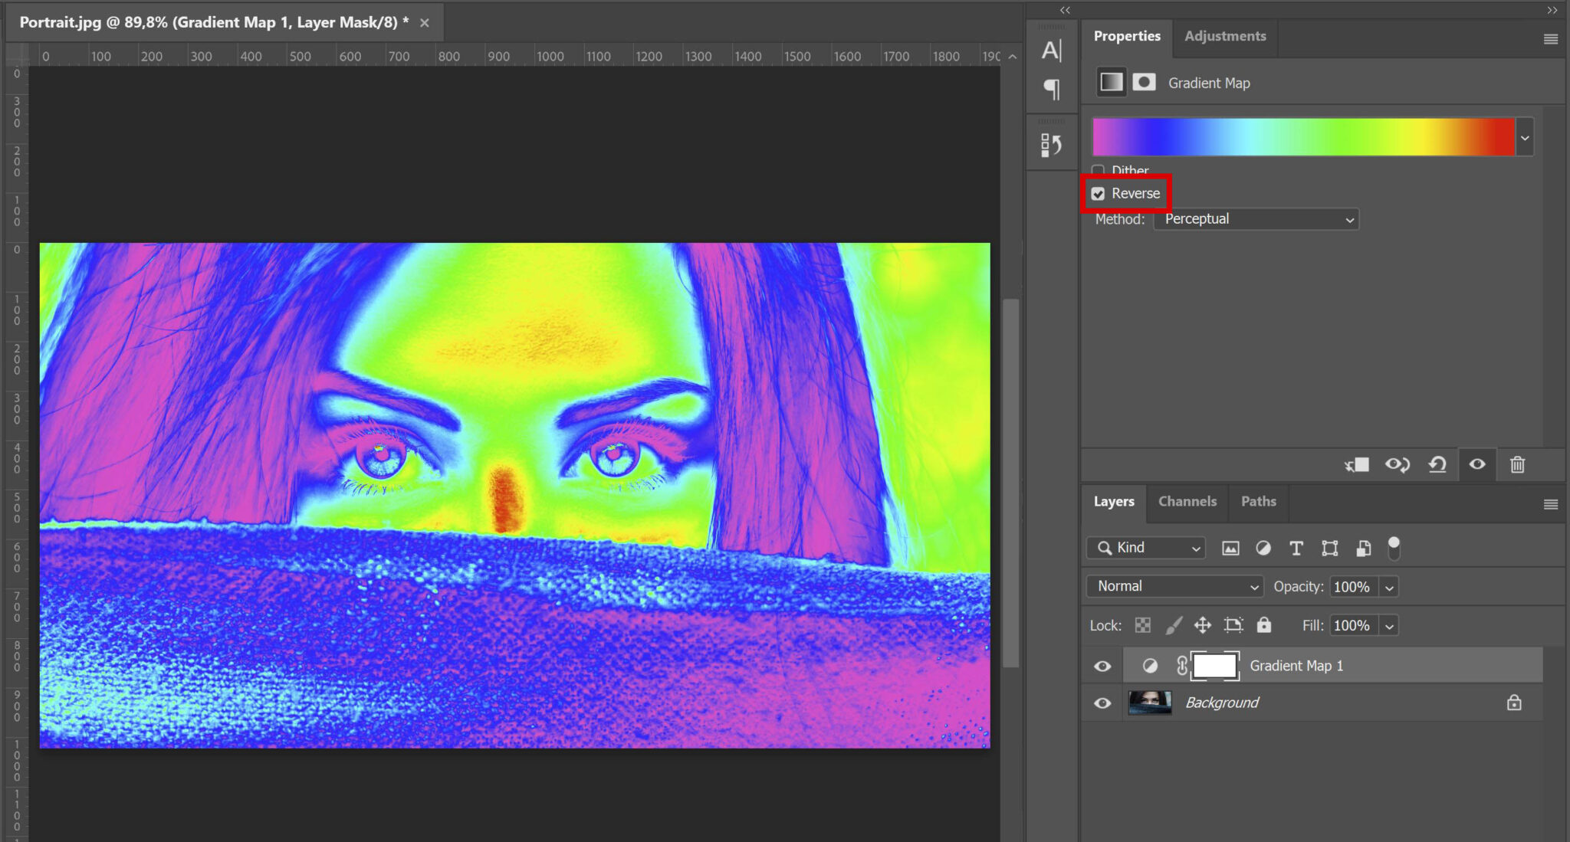Hide the Background layer

pos(1102,703)
